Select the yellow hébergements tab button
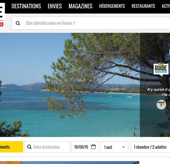Screen dimensions: 170x164 point(11,147)
